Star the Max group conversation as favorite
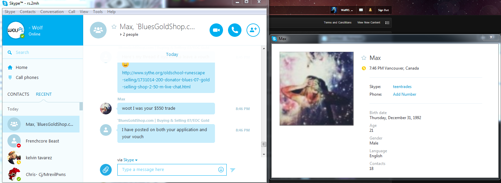The image size is (501, 183). [114, 27]
